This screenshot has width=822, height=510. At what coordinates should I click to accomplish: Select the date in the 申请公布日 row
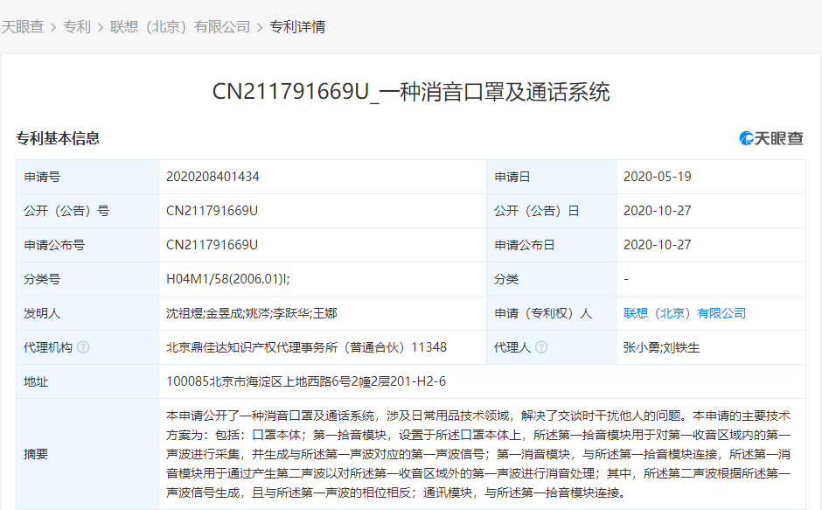[x=658, y=245]
